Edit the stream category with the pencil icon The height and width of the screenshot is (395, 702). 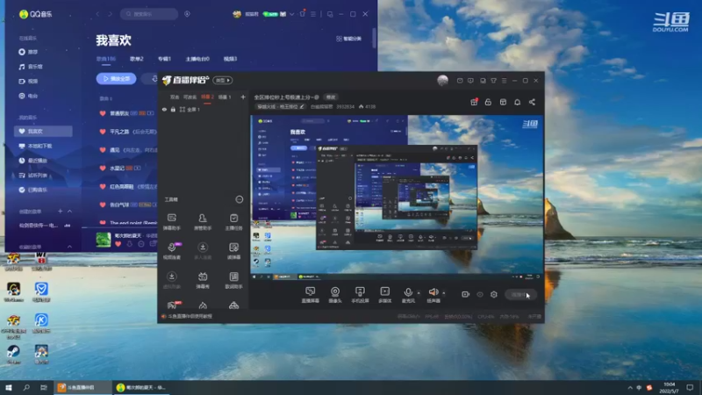click(302, 106)
